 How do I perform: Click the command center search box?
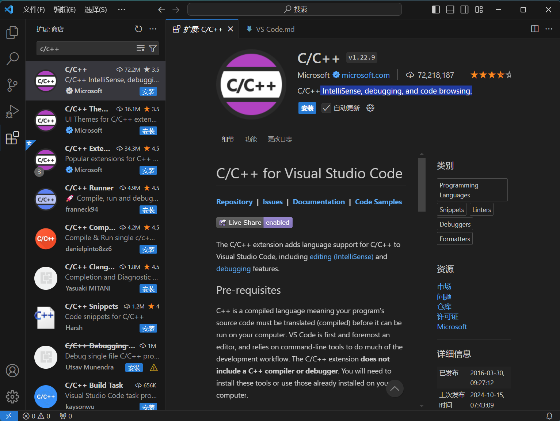(x=294, y=10)
